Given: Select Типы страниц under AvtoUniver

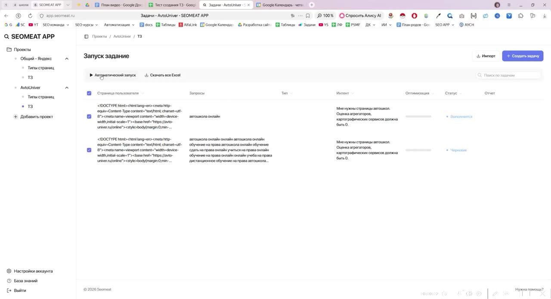Looking at the screenshot, I should coord(41,97).
